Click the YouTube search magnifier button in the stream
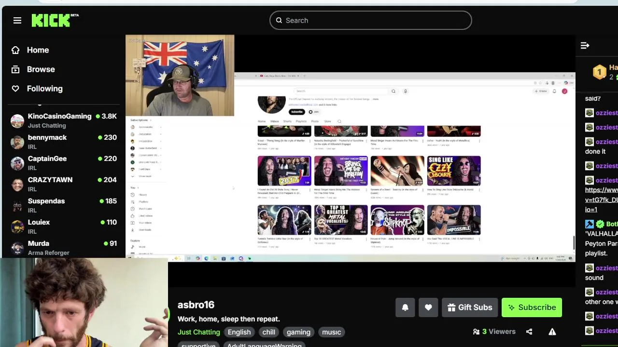The width and height of the screenshot is (618, 347). click(x=393, y=91)
